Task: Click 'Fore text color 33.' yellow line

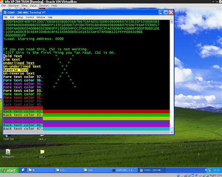Action: coord(23,91)
